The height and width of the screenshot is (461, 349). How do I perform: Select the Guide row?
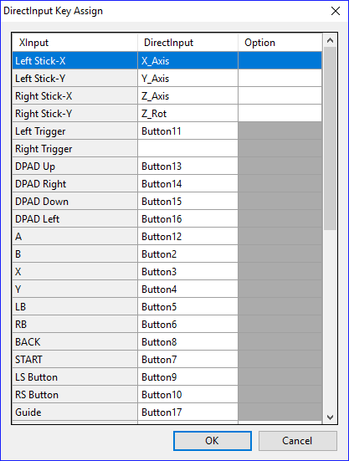[x=167, y=412]
